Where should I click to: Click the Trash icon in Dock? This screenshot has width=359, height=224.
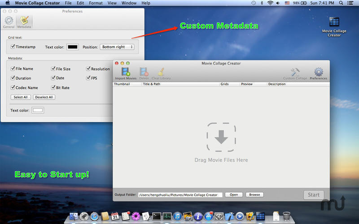click(x=287, y=216)
